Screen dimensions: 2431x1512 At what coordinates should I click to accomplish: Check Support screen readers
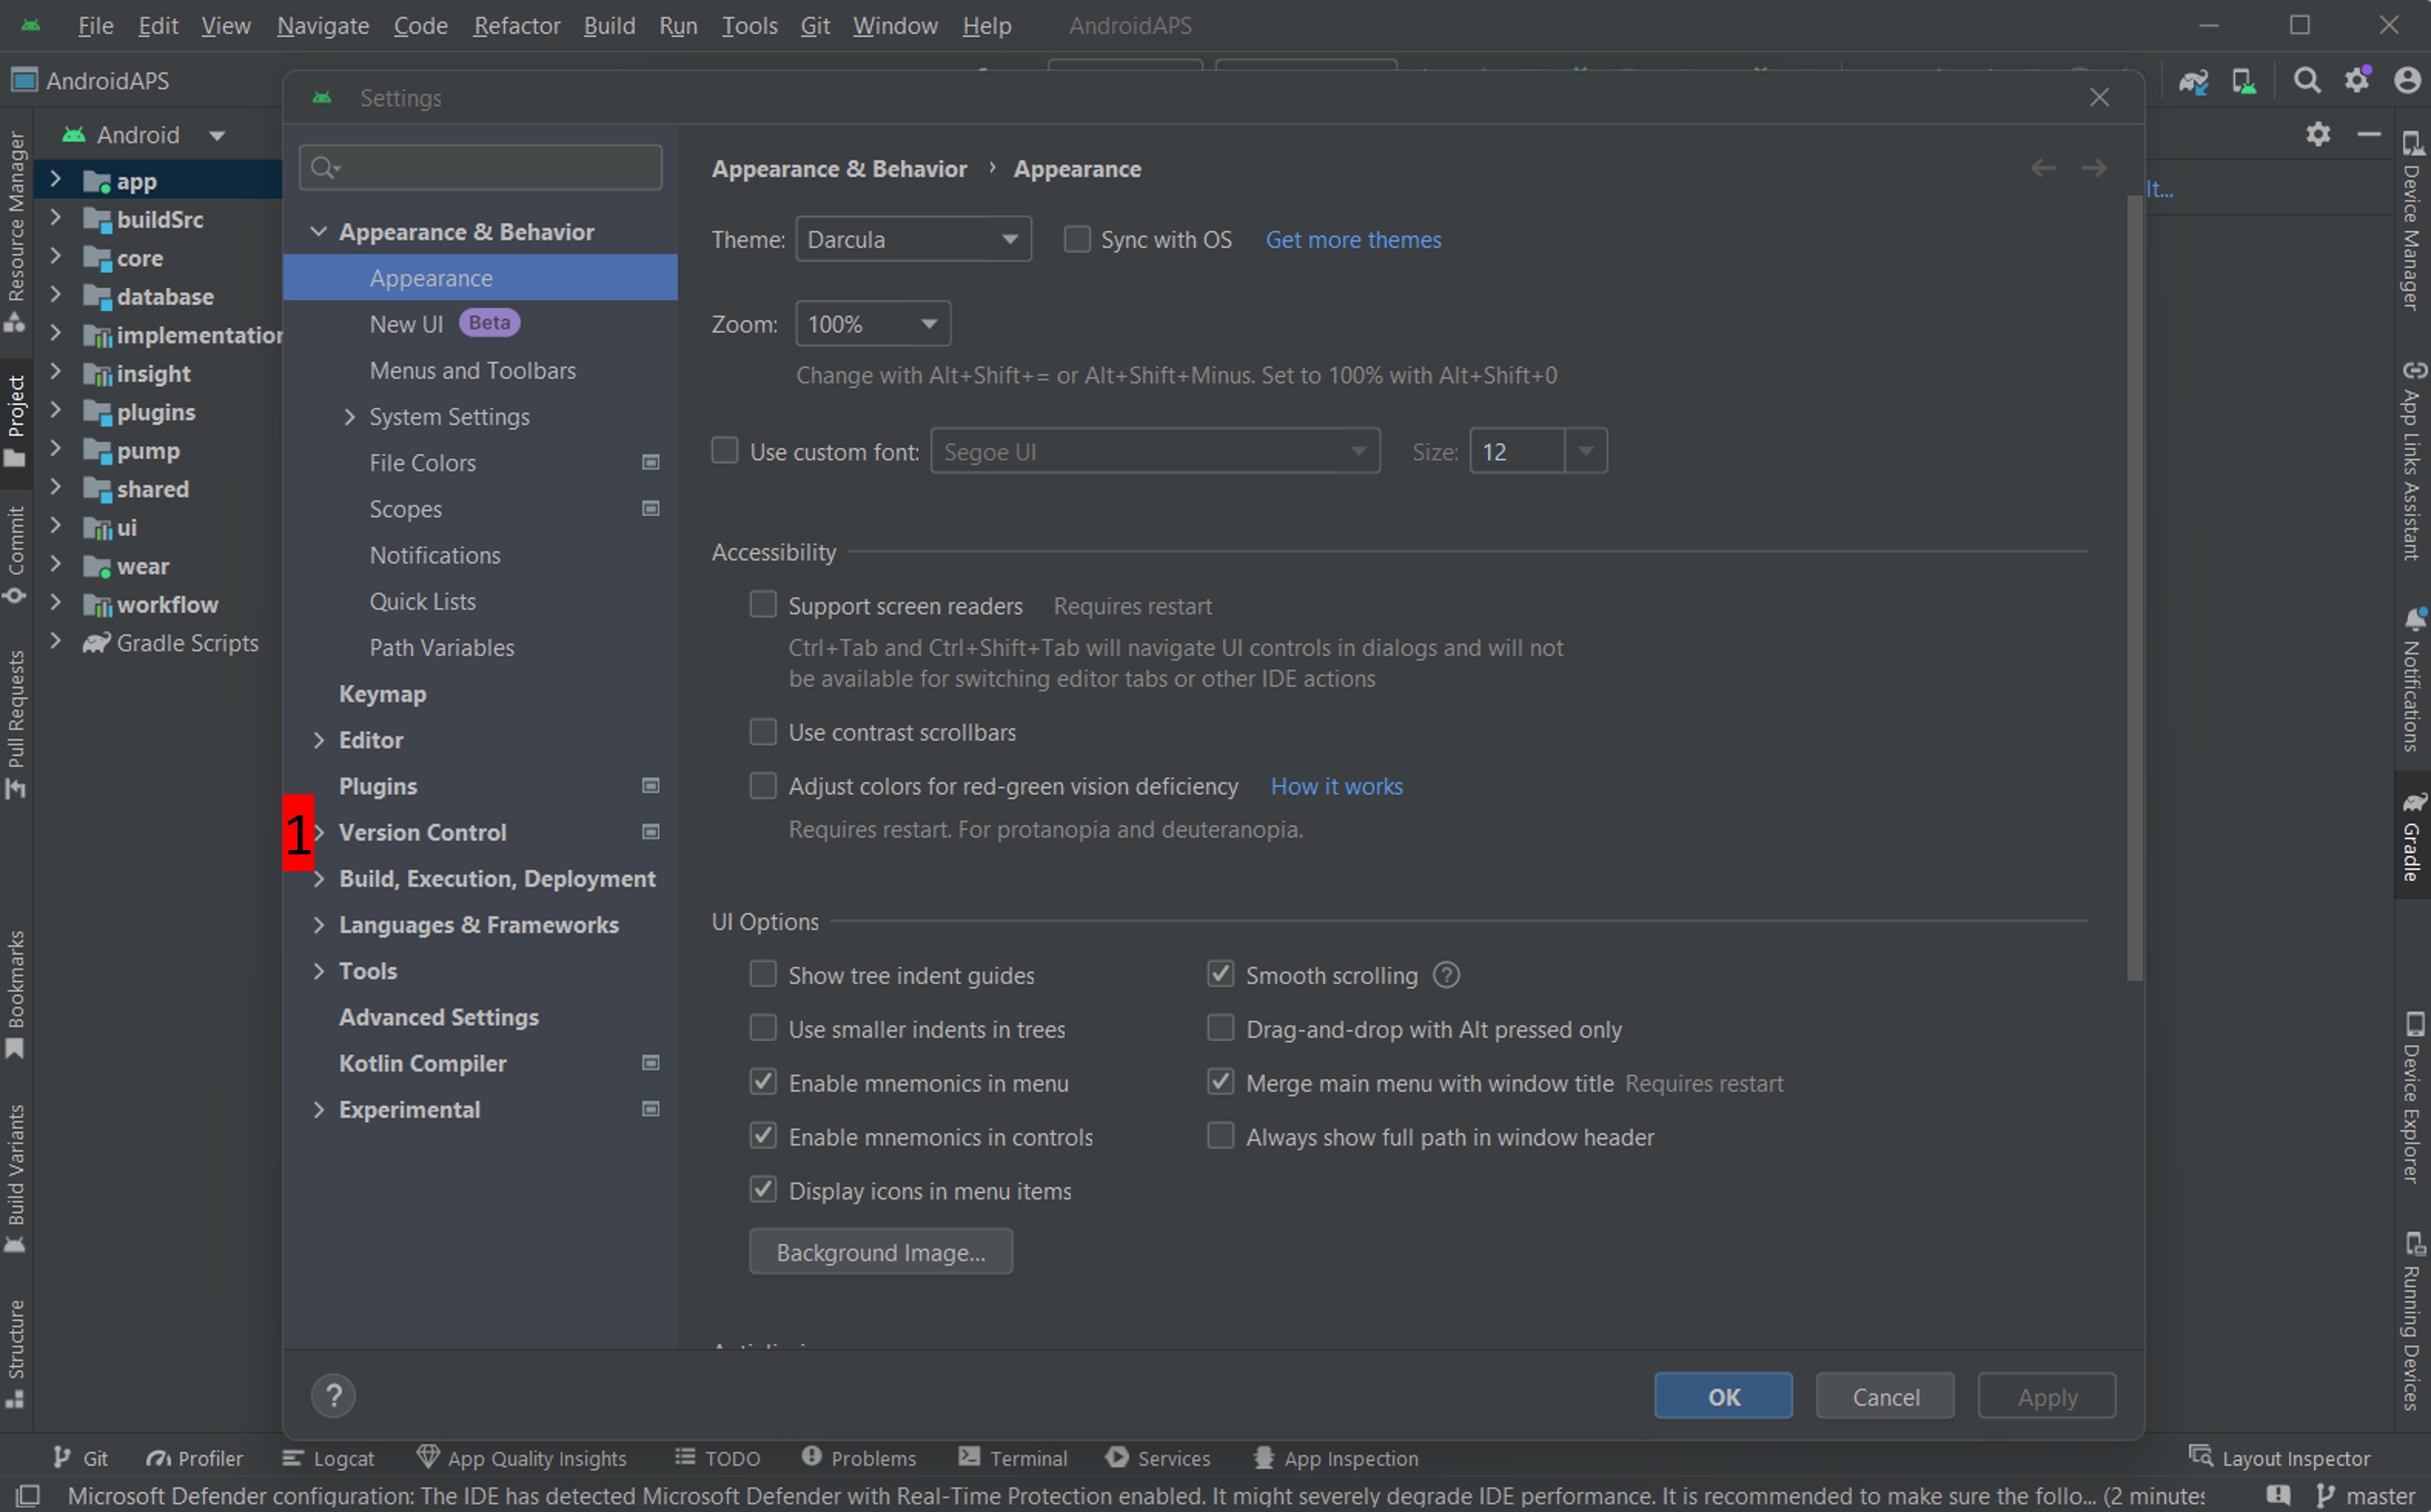click(762, 605)
